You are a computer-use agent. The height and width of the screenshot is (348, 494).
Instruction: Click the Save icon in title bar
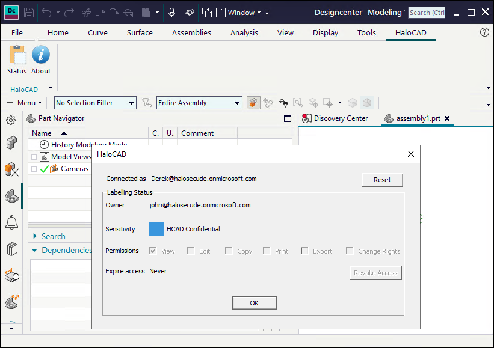(x=29, y=13)
